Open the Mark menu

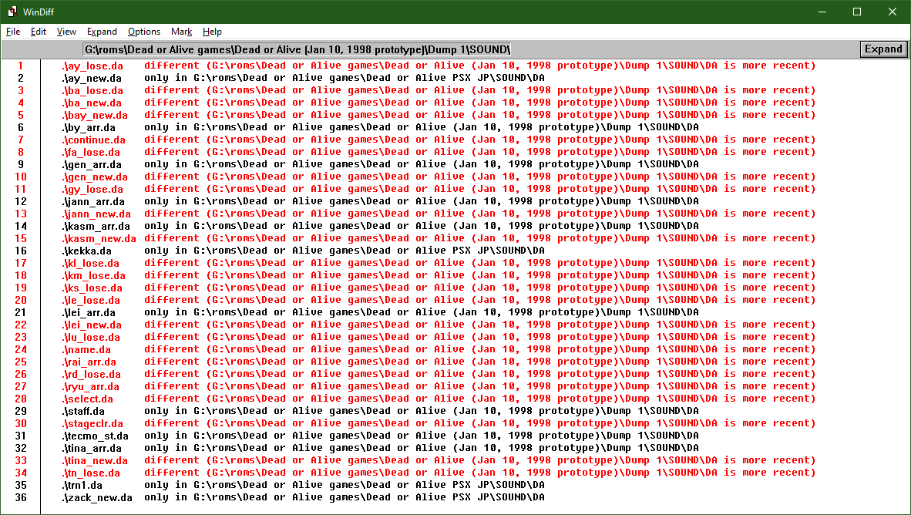181,32
